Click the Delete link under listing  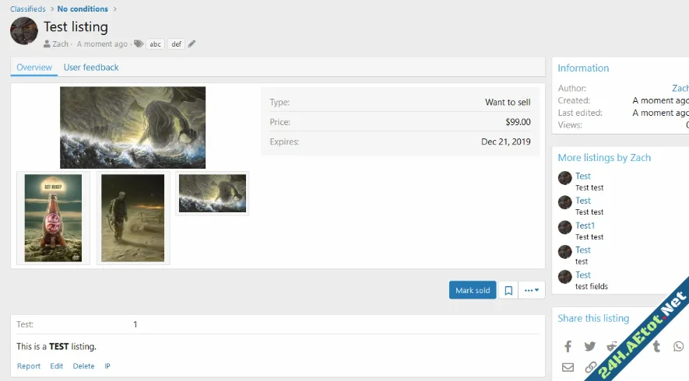(83, 366)
